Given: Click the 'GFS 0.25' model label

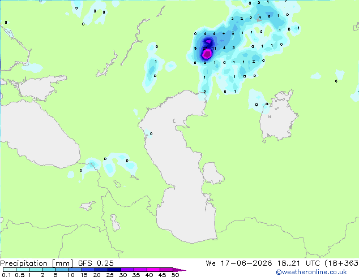Looking at the screenshot, I should point(96,263).
